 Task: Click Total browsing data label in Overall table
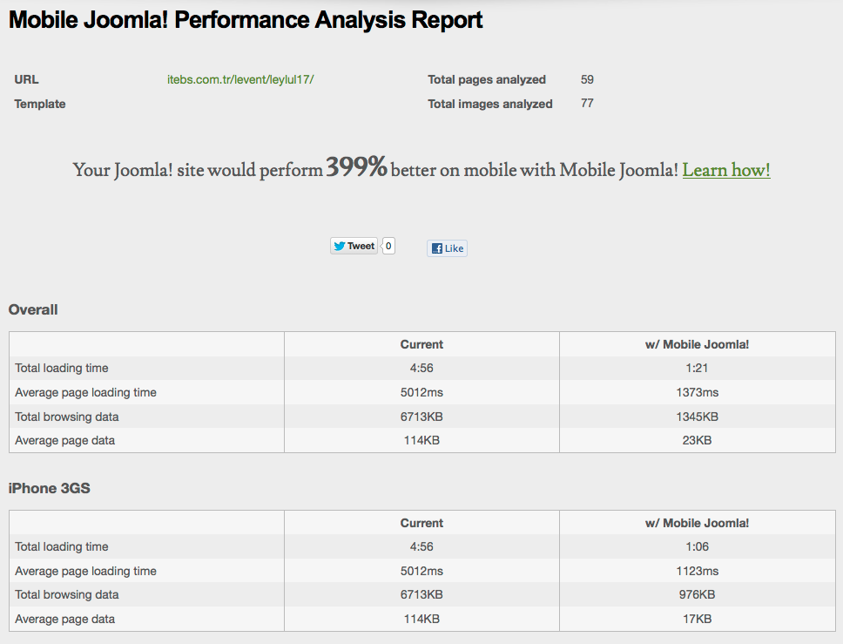67,417
